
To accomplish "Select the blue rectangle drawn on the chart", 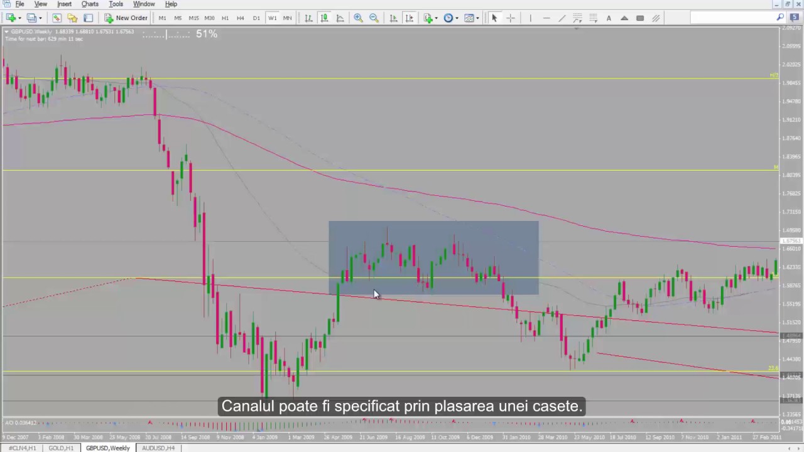I will [433, 257].
